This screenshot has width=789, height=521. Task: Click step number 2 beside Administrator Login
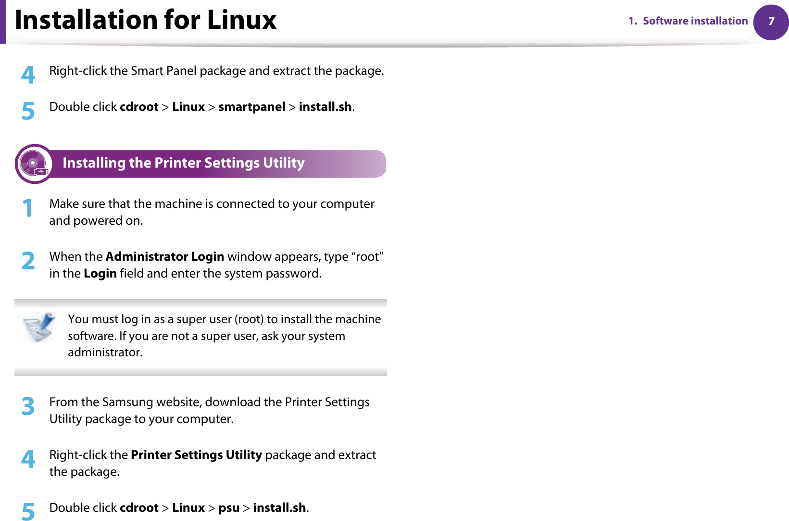tap(28, 261)
